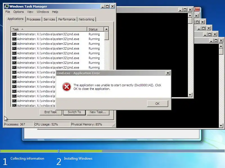The height and width of the screenshot is (168, 225).
Task: Open the Windows menu in Task Manager
Action: point(43,12)
